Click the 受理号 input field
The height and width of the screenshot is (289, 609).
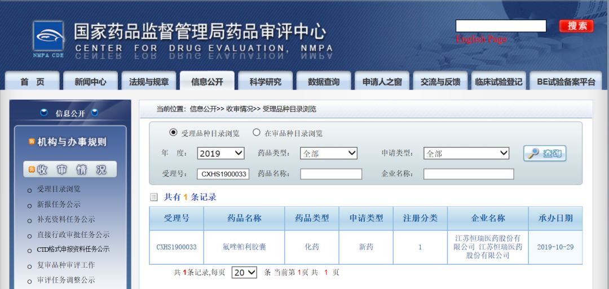click(x=223, y=174)
